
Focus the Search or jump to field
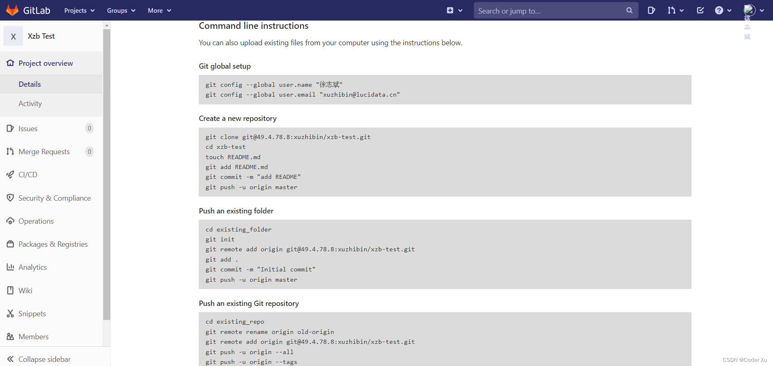tap(556, 11)
